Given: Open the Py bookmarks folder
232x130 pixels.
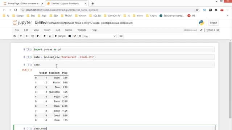Looking at the screenshot, I should click(x=6, y=16).
